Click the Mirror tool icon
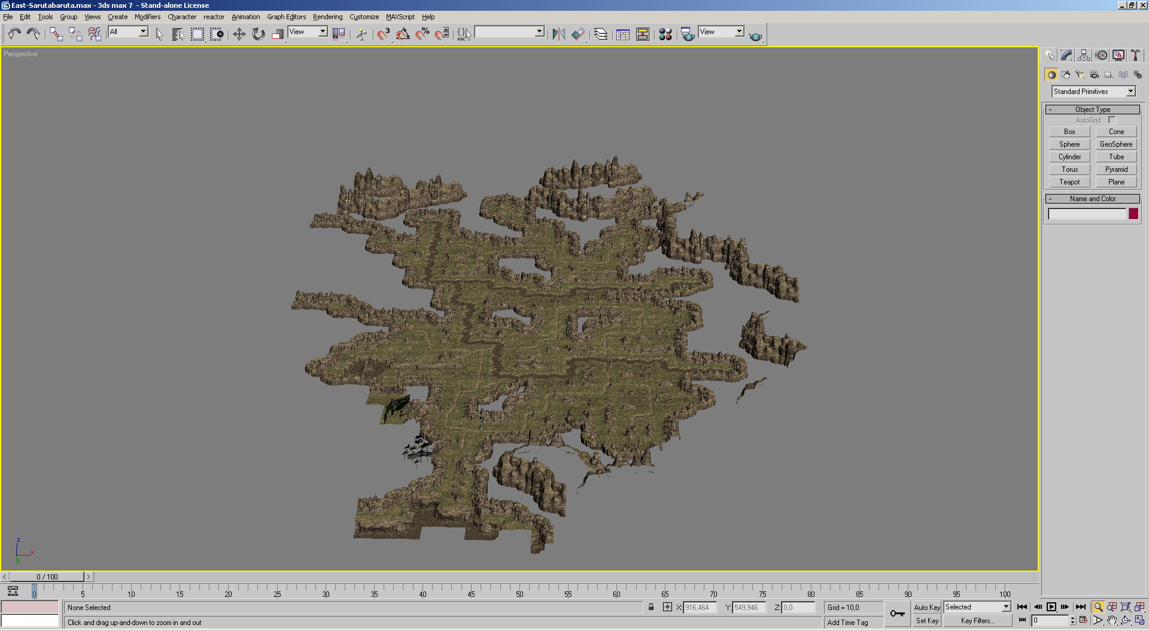The width and height of the screenshot is (1149, 631). [558, 34]
